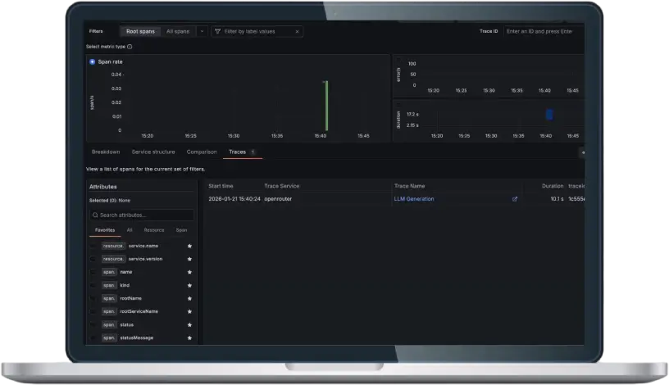Image resolution: width=669 pixels, height=385 pixels.
Task: Unfavorite the span kind attribute star
Action: pyautogui.click(x=189, y=285)
